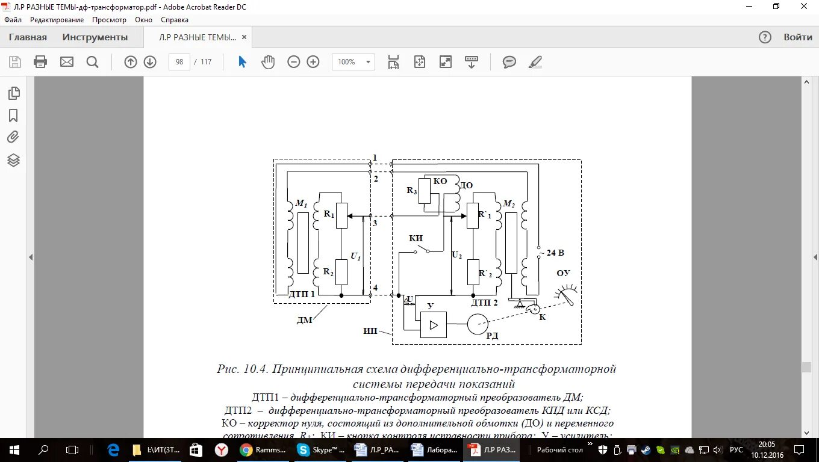
Task: Click the Steam tray icon
Action: pos(646,450)
